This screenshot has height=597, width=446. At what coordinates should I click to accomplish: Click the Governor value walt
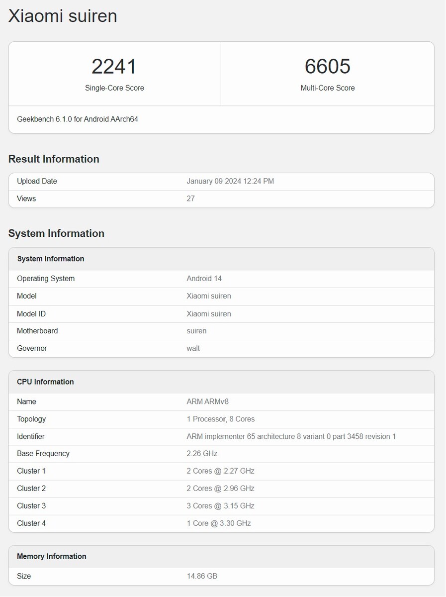click(193, 349)
